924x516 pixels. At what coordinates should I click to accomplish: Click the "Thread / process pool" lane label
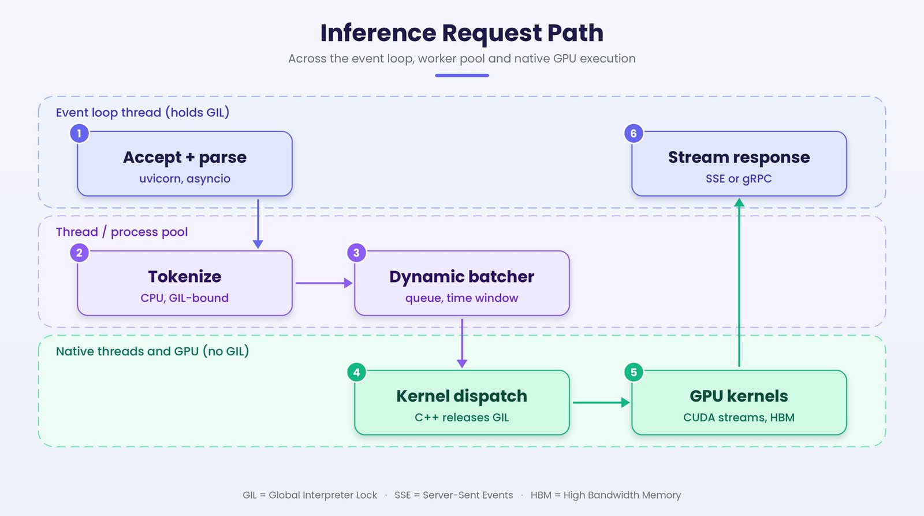click(x=122, y=232)
